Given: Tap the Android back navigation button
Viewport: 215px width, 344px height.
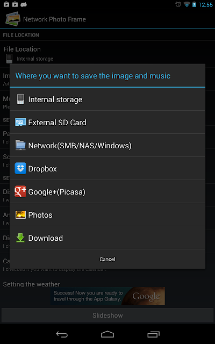Looking at the screenshot, I should (62, 334).
